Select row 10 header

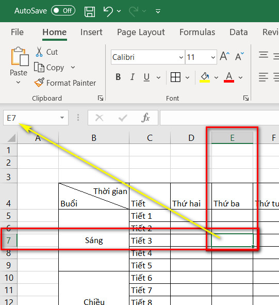tap(9, 278)
